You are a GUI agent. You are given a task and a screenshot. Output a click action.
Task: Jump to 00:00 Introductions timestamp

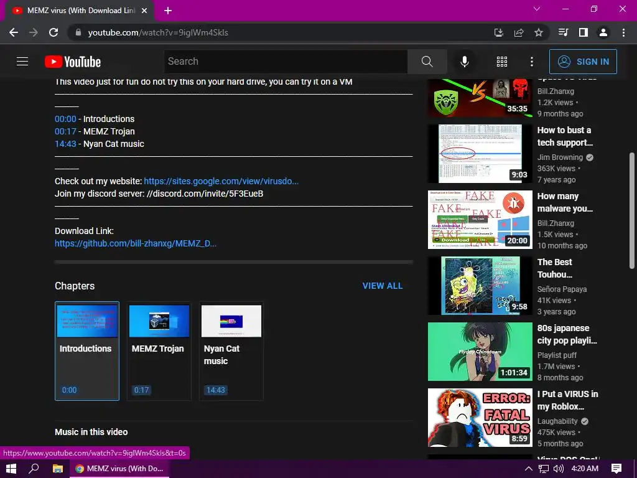coord(65,119)
